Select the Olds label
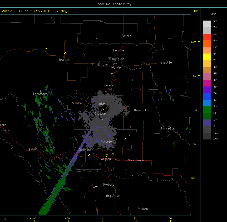 (102, 104)
